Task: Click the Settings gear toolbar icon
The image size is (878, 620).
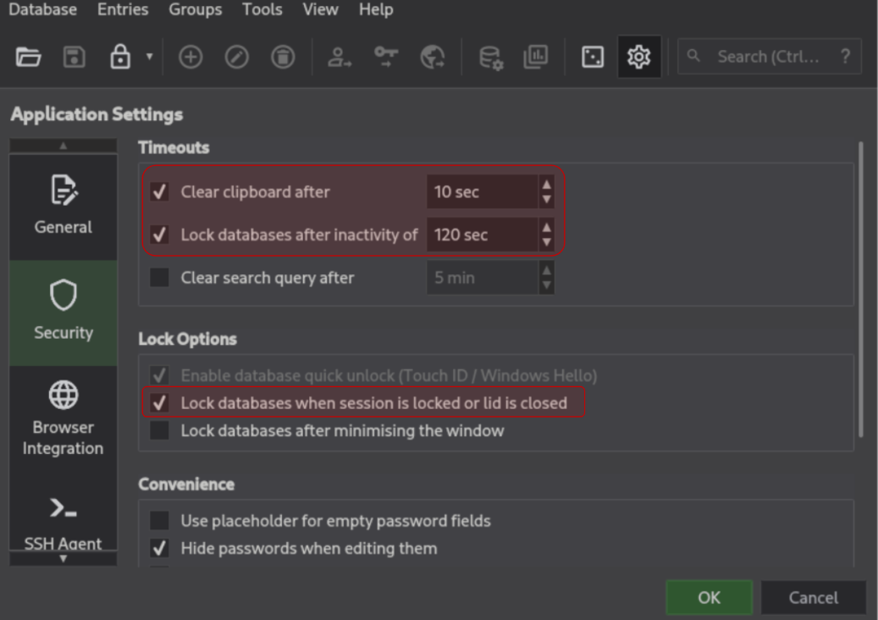Action: (x=638, y=58)
